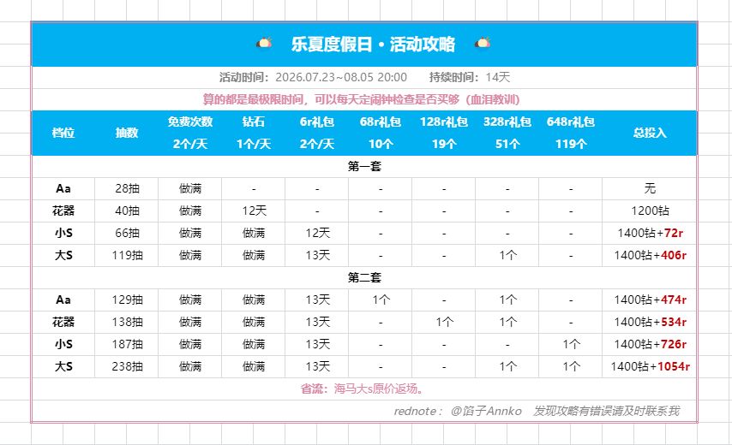Screen dimensions: 732x445
Task: Select the 1400钻+474r total cell
Action: 650,300
